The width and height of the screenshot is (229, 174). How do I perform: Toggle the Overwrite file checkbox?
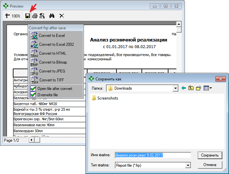click(x=33, y=95)
